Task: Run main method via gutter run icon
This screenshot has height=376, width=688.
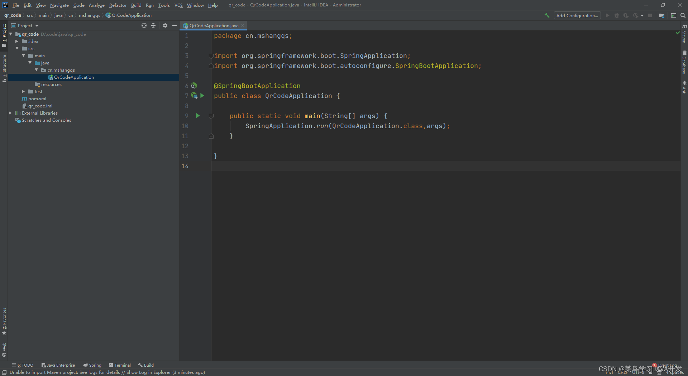Action: [x=198, y=116]
